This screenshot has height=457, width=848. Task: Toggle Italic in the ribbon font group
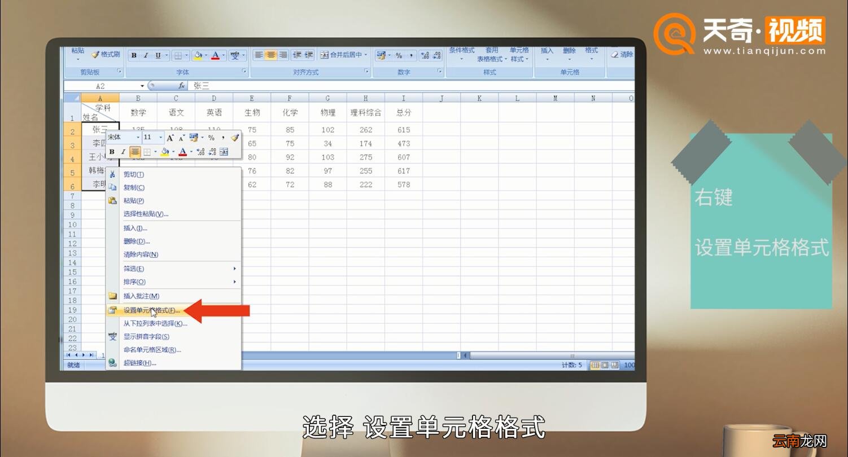146,55
